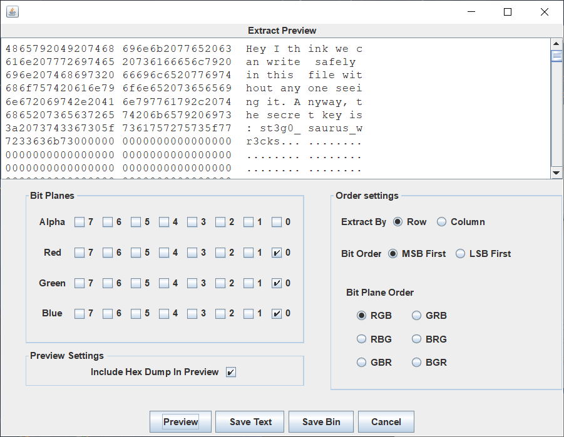The width and height of the screenshot is (564, 437).
Task: Check Alpha bit plane 0
Action: click(x=277, y=222)
